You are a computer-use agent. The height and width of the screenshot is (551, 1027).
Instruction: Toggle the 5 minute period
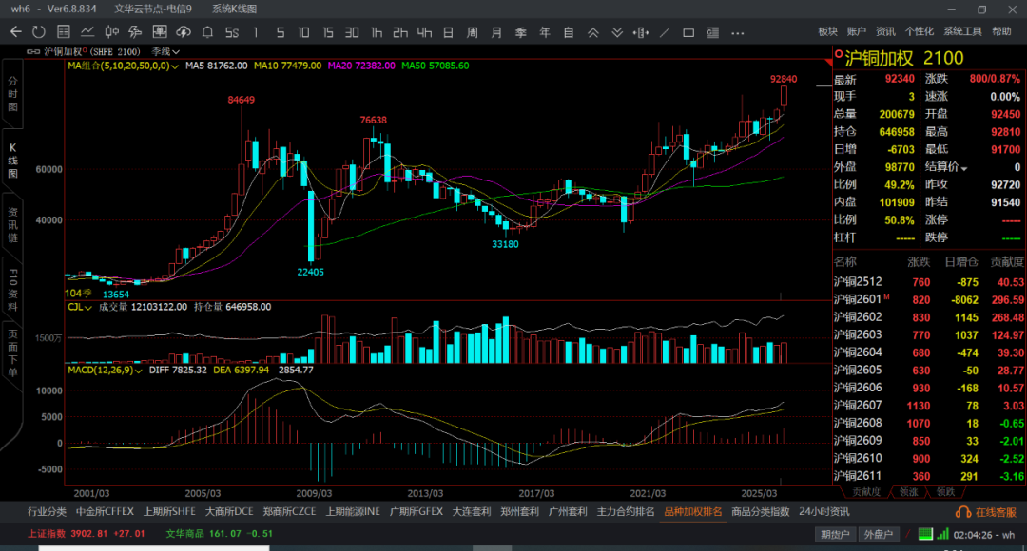[280, 32]
